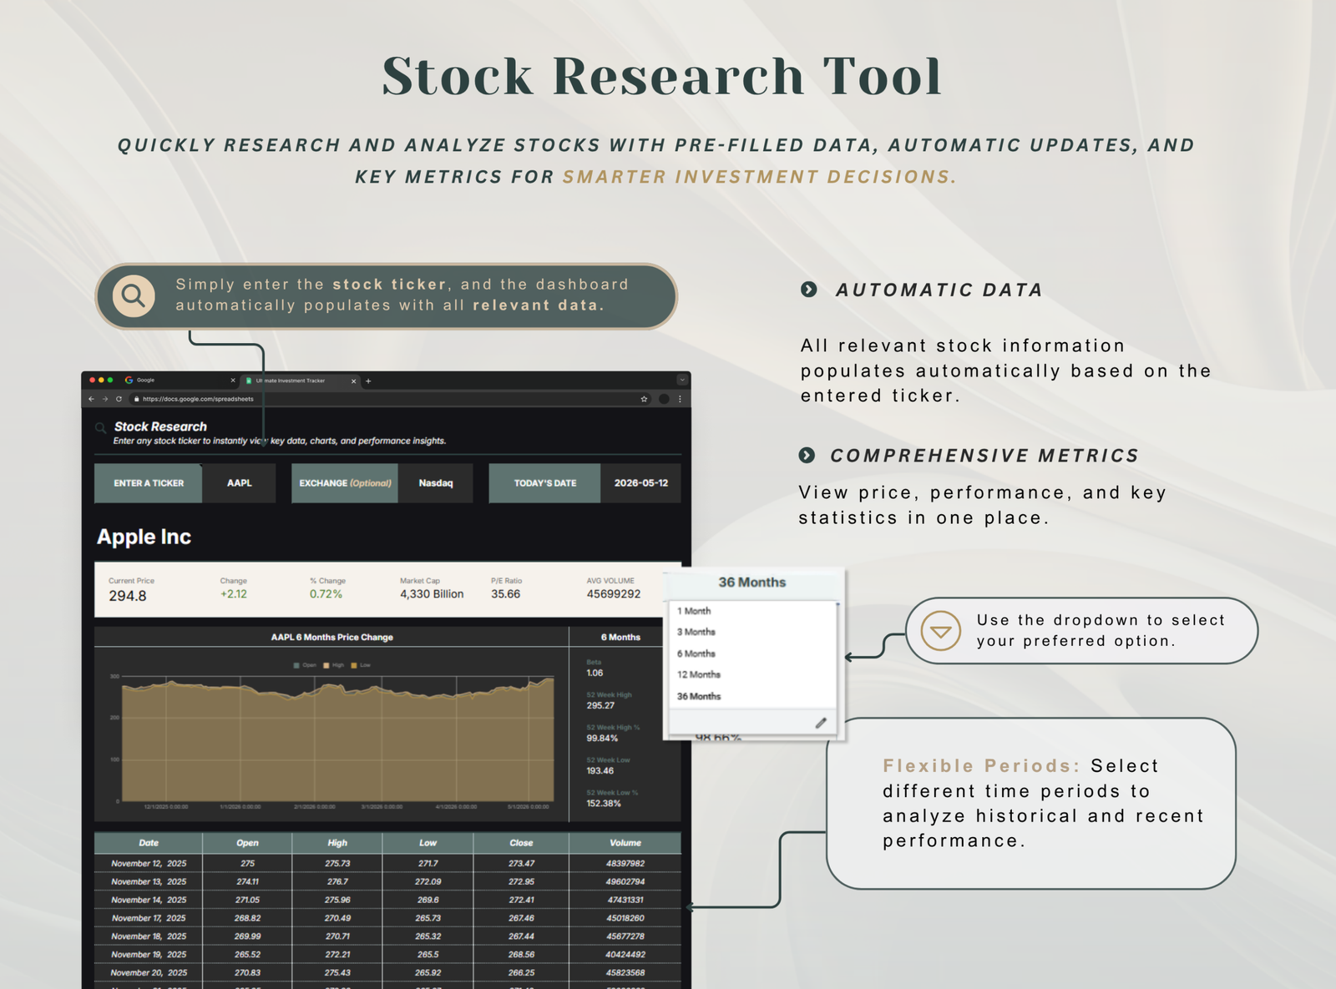
Task: Click the Volume column header
Action: tap(625, 843)
